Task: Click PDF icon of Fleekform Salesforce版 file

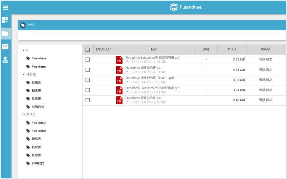Action: 119,90
